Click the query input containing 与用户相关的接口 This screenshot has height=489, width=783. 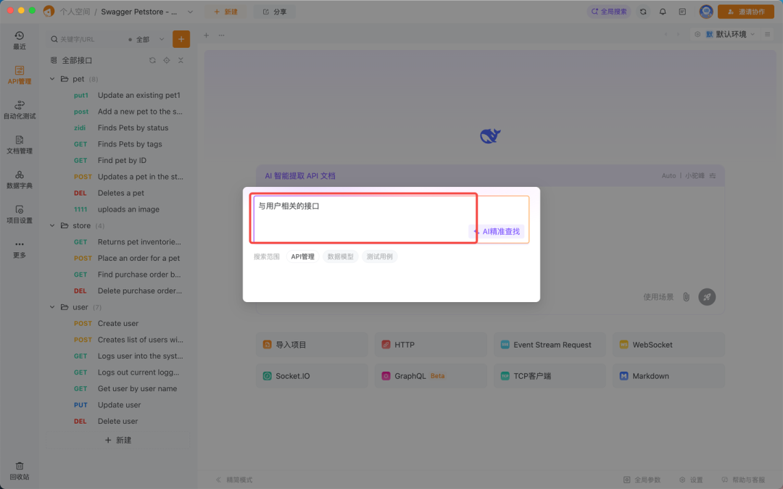[x=362, y=217]
